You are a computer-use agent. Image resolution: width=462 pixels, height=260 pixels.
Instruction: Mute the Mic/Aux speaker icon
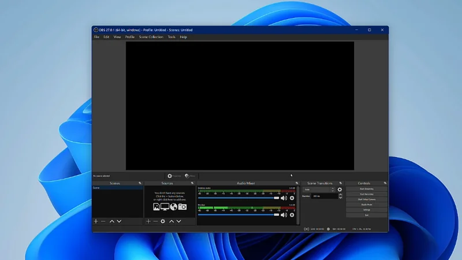pyautogui.click(x=284, y=215)
